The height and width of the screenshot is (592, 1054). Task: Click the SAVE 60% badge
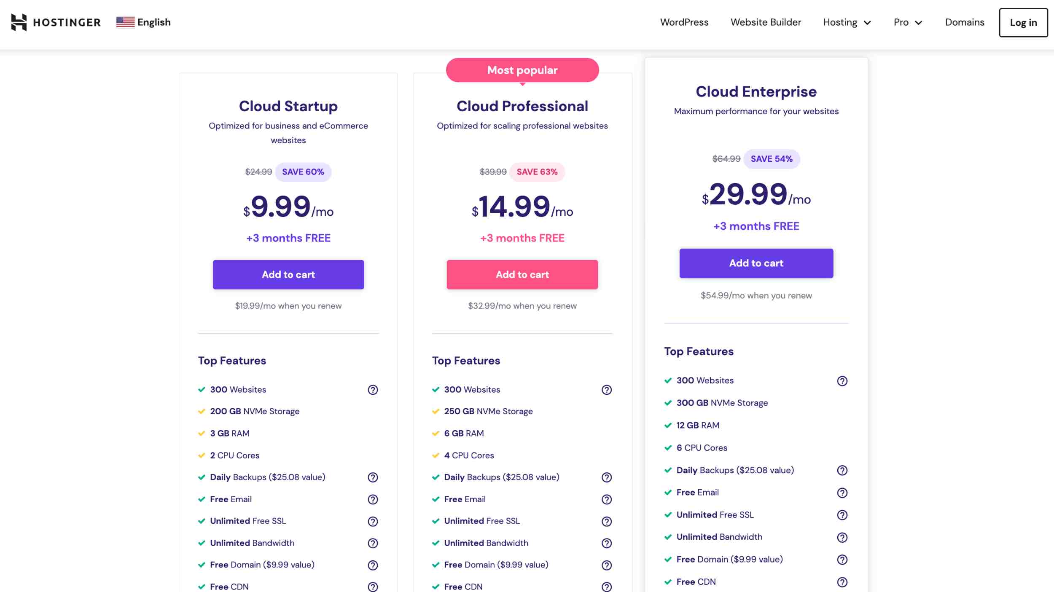pos(303,172)
